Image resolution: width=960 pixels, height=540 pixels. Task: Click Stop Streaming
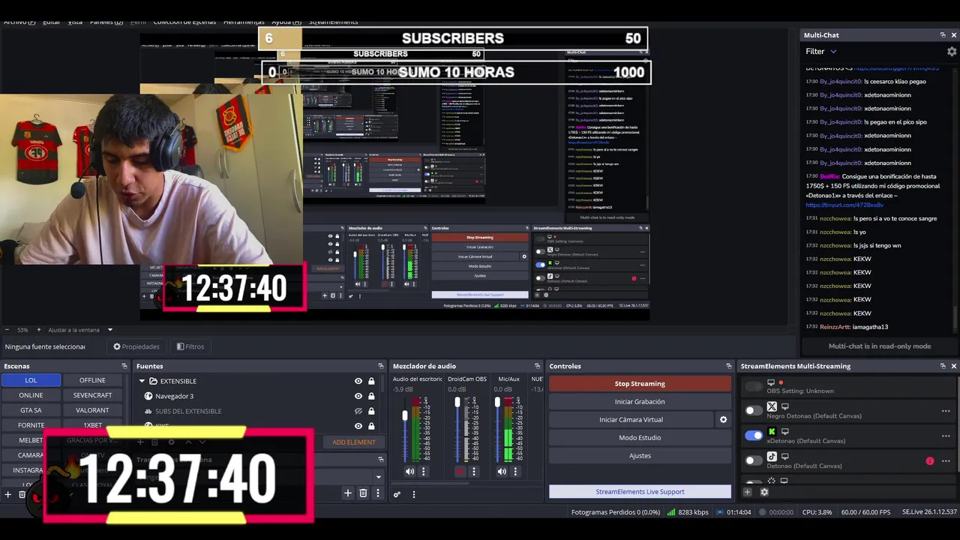point(640,384)
